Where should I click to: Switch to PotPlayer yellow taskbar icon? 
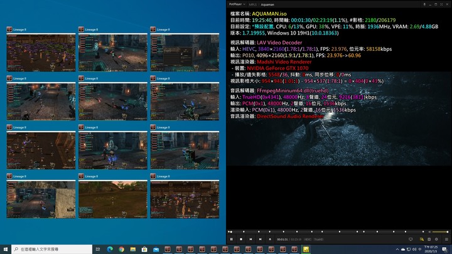pyautogui.click(x=306, y=249)
